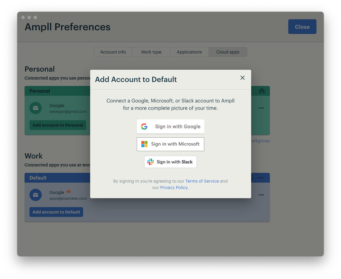Open options menu for Personal Google account
This screenshot has height=279, width=341.
[x=261, y=108]
